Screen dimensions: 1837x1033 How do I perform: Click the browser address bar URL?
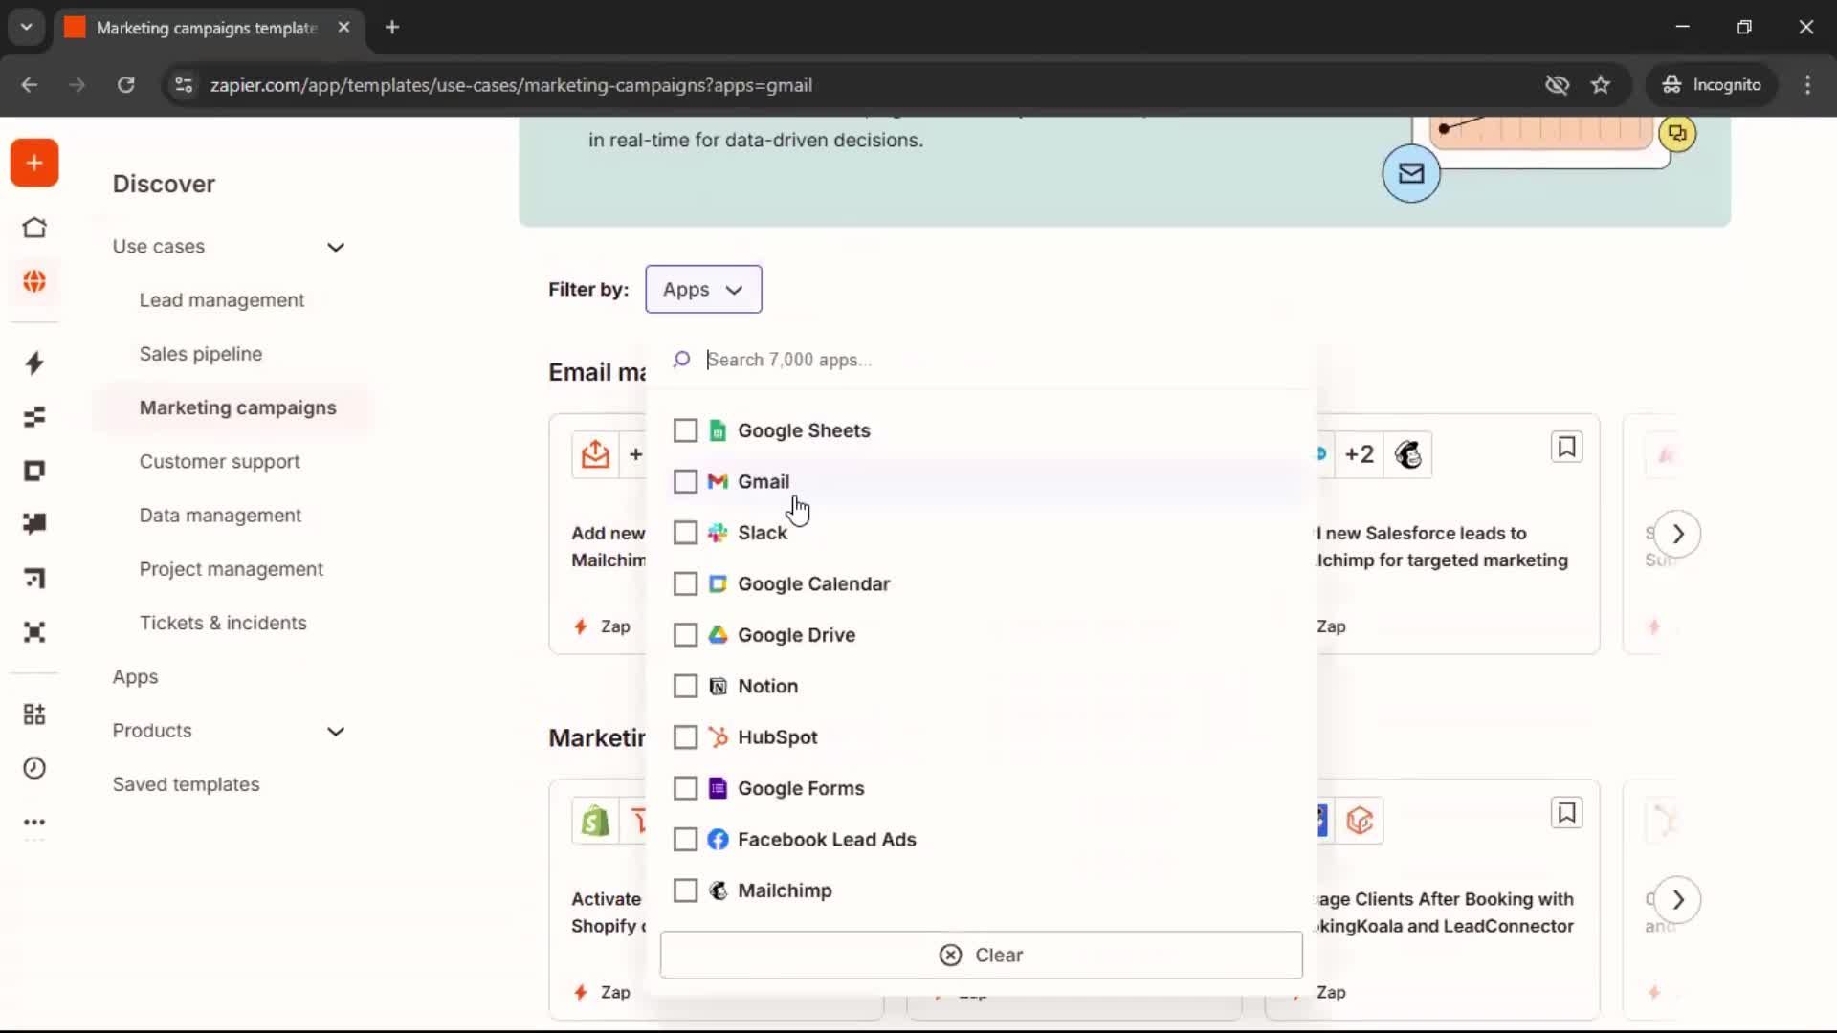click(511, 85)
